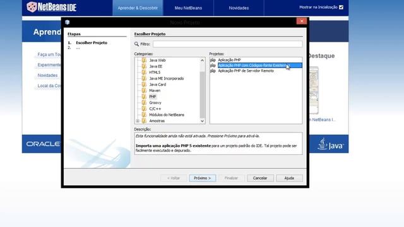Open the Novidades link in the left list

47,76
